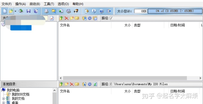Image resolution: width=203 pixels, height=104 pixels.
Task: Open the 文件(F) menu
Action: [x=6, y=4]
